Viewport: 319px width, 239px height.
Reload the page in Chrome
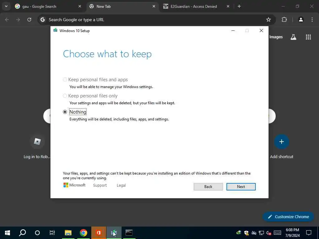29,20
